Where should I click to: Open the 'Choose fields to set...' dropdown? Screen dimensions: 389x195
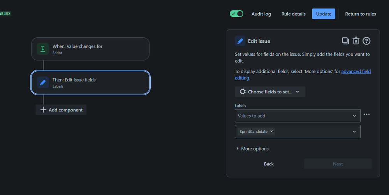270,92
